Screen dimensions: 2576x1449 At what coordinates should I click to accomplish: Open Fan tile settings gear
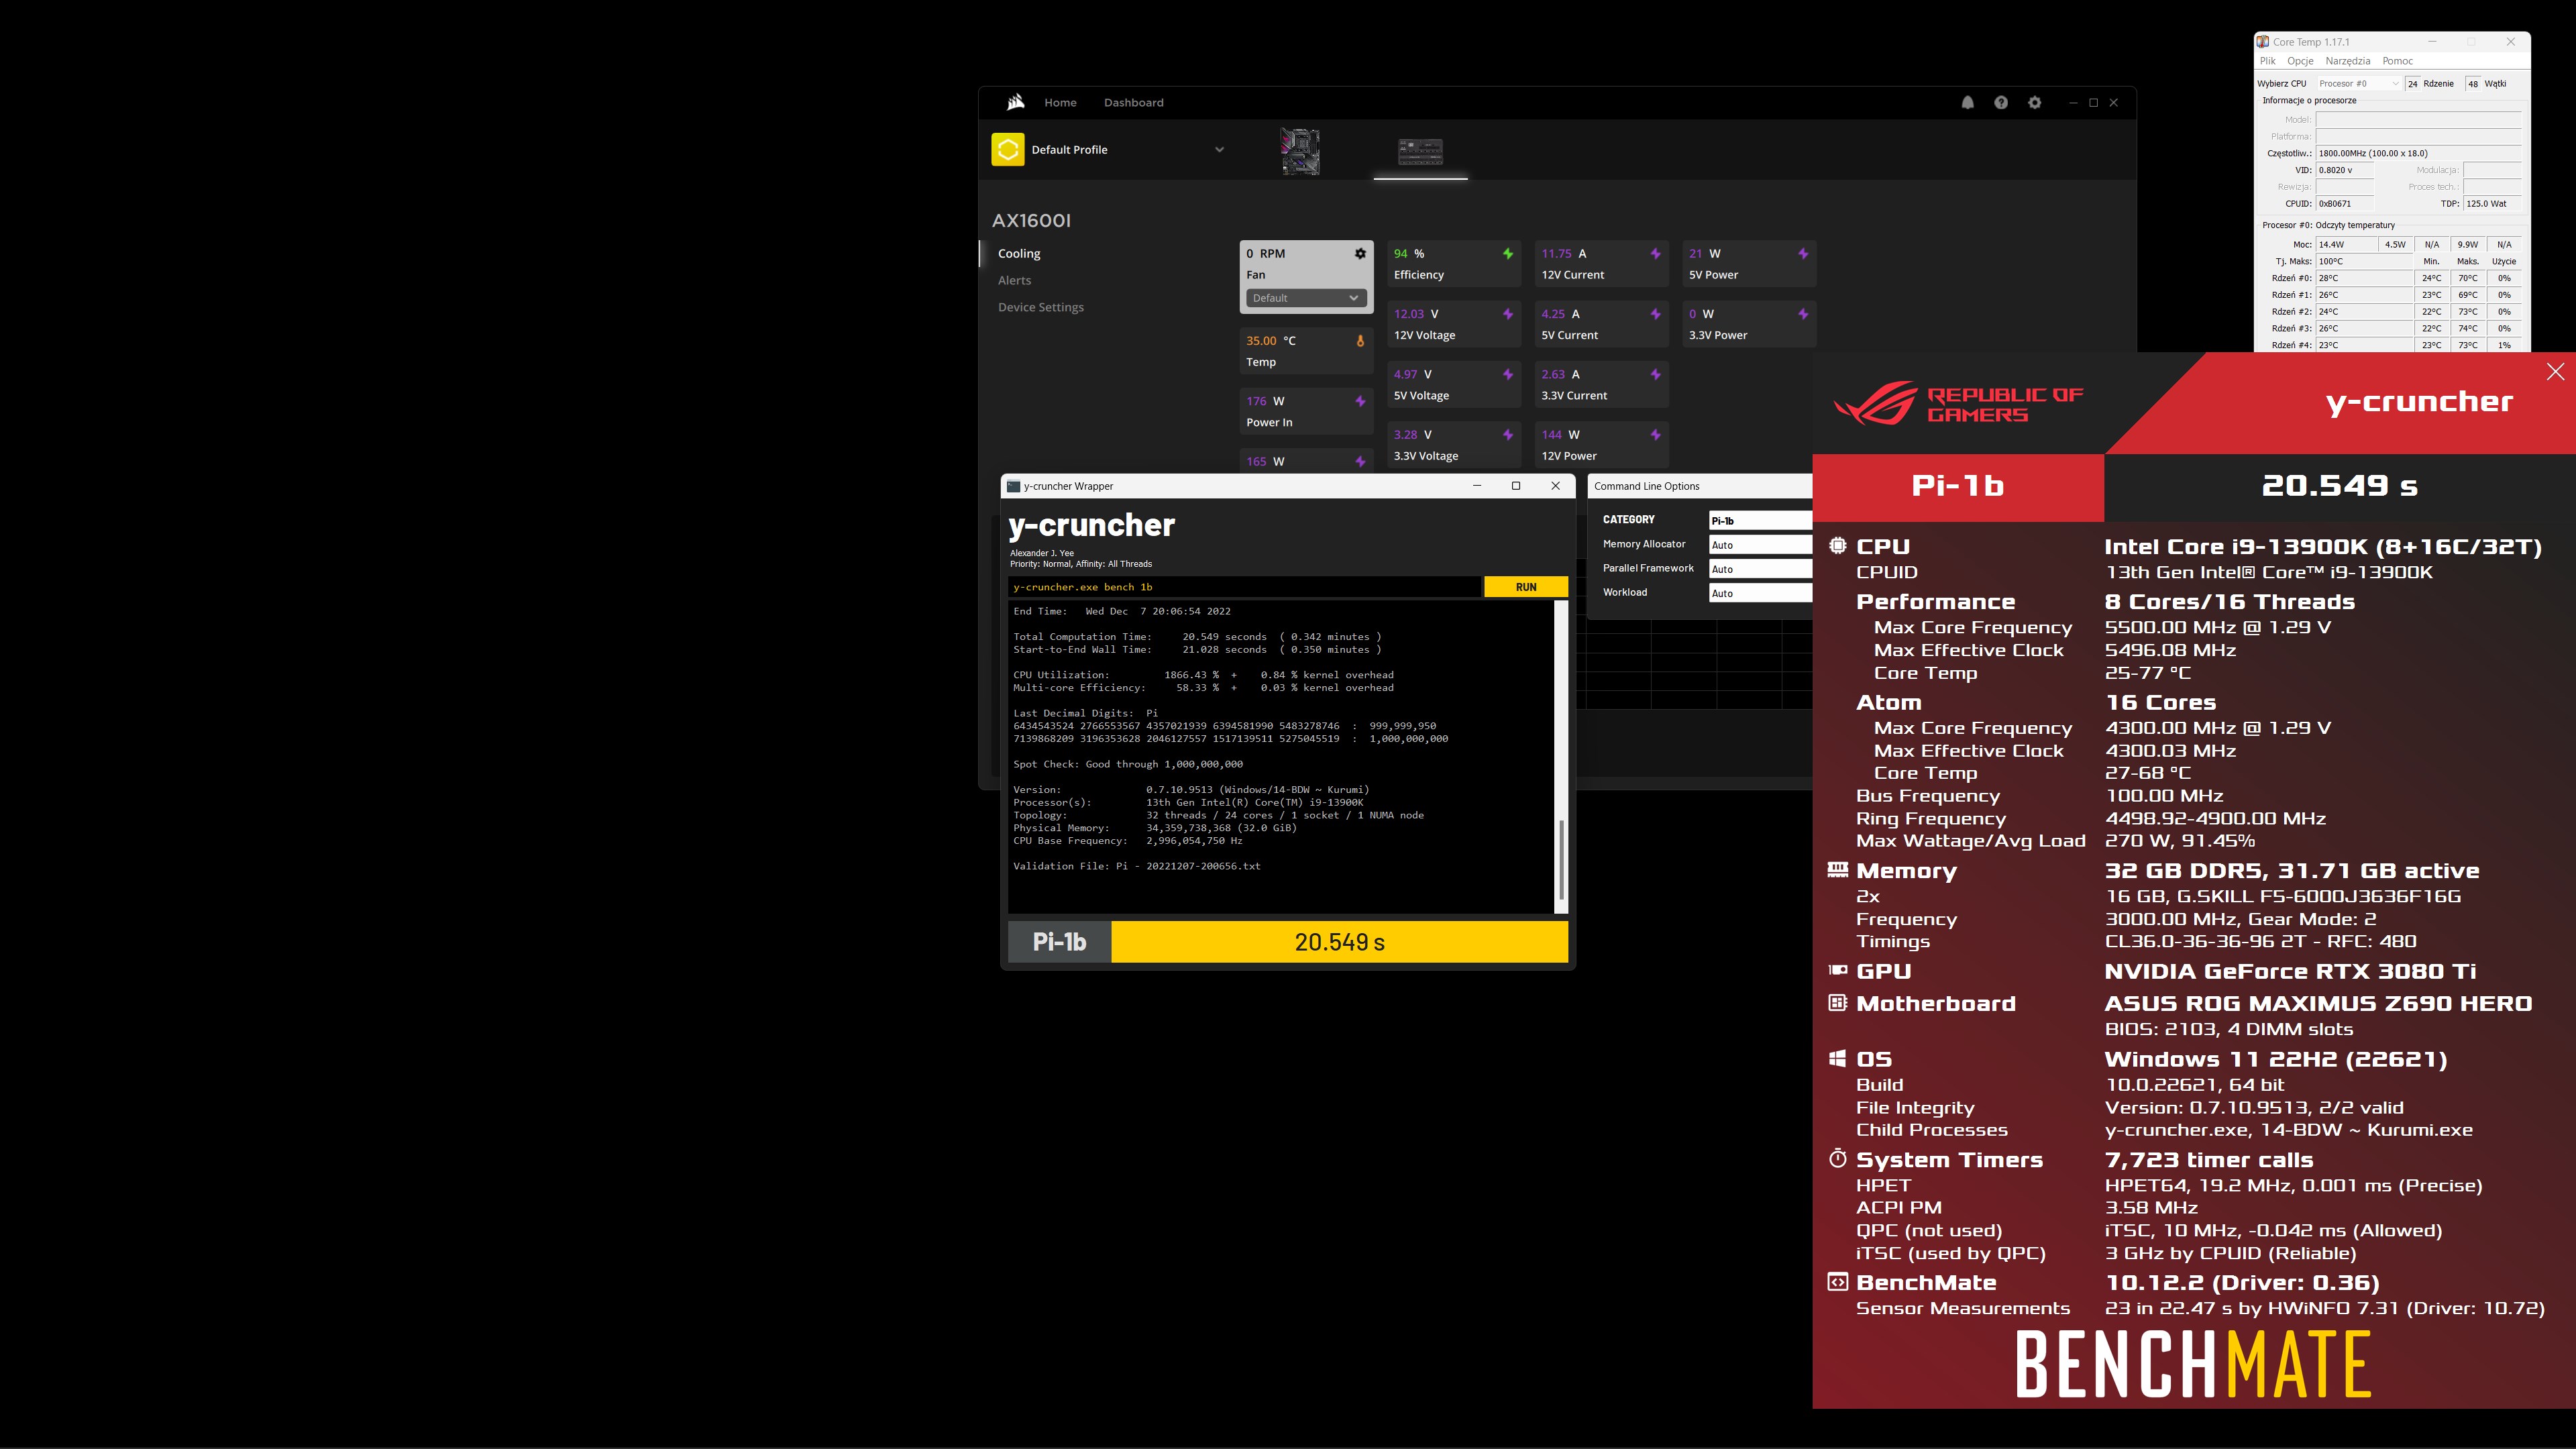1360,254
